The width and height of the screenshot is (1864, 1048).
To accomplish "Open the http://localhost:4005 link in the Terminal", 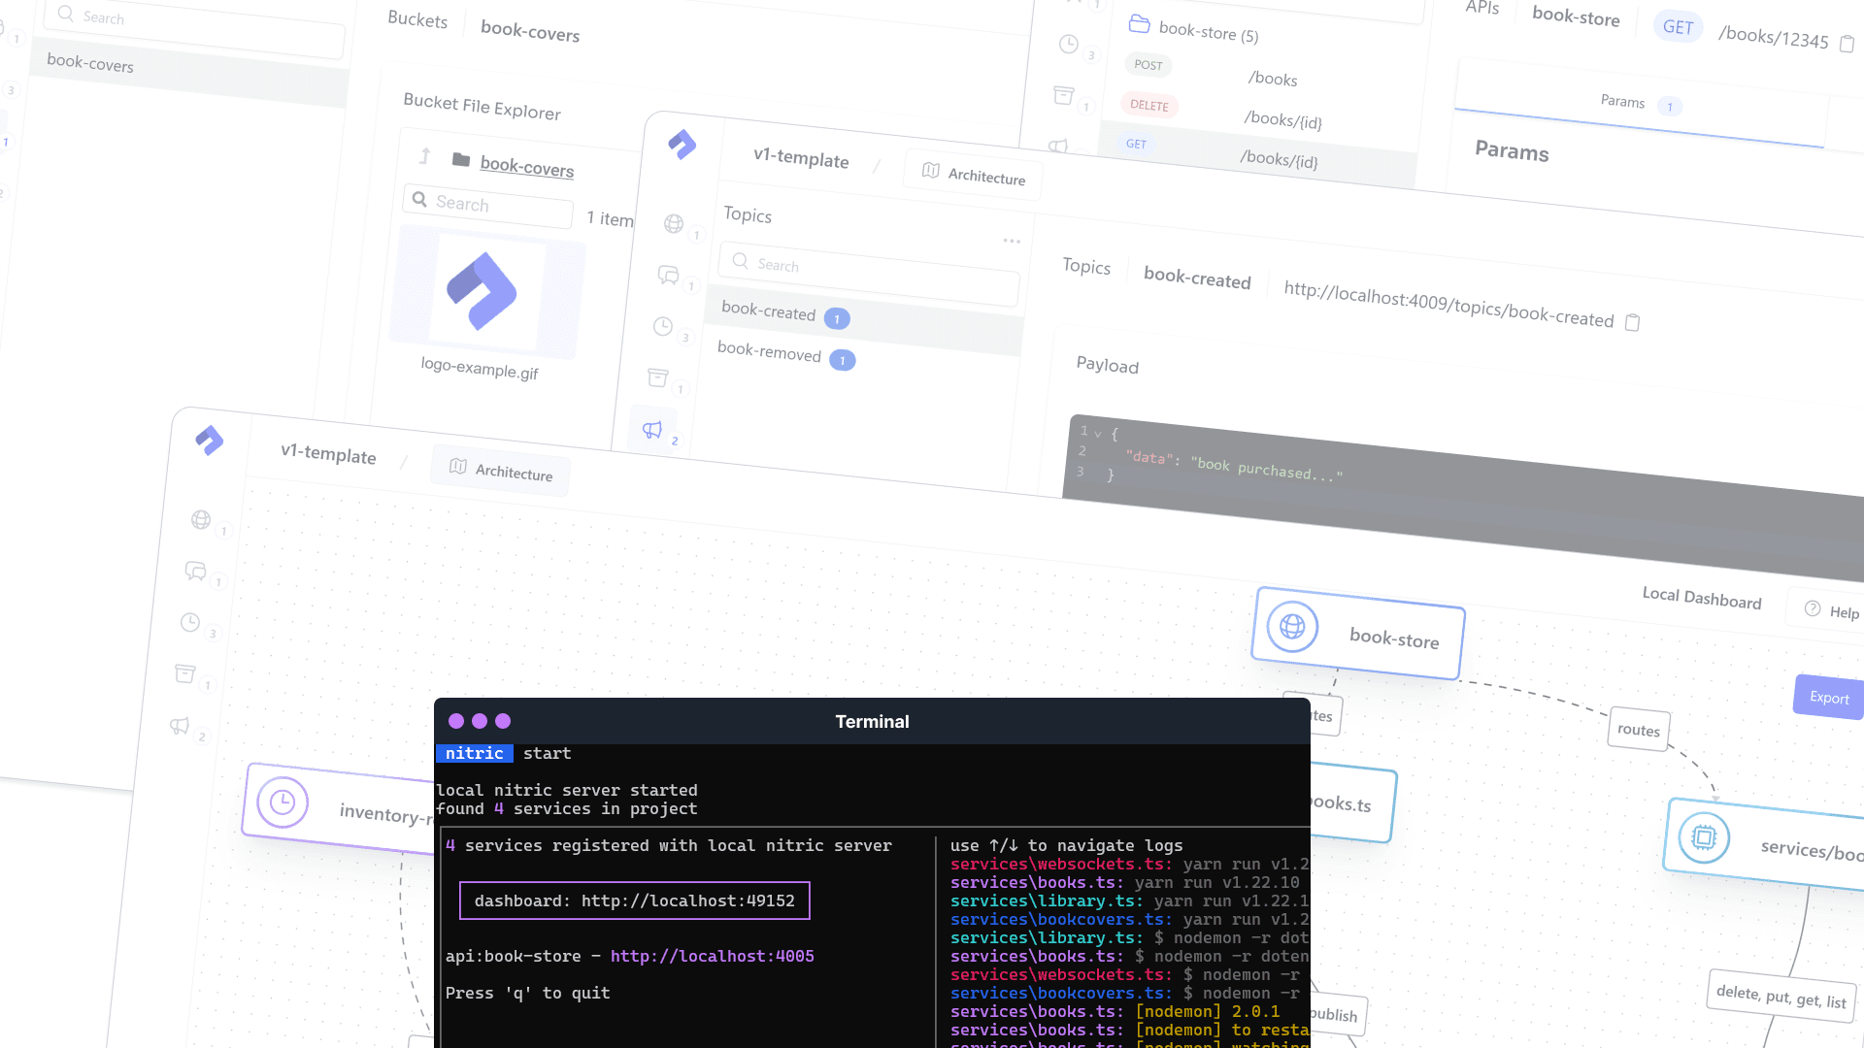I will point(712,956).
